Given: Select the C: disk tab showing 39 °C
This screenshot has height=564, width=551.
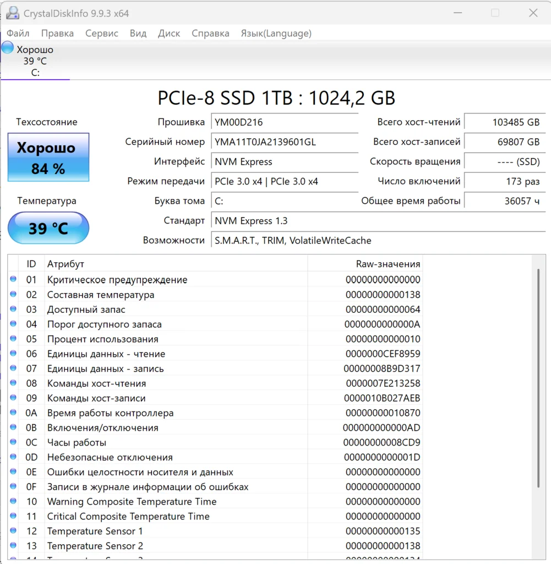Looking at the screenshot, I should pyautogui.click(x=35, y=61).
